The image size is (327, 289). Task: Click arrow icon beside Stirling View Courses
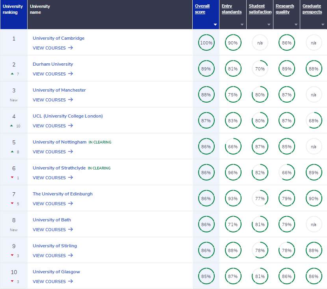pos(71,255)
